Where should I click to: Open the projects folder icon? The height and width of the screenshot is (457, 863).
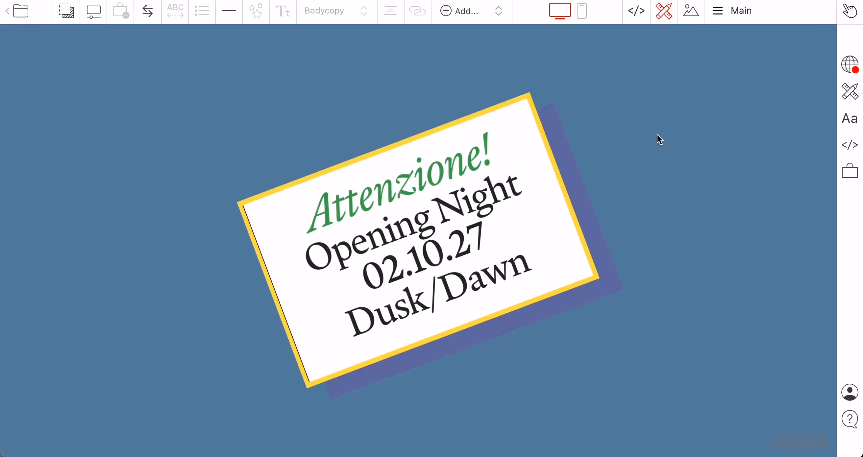coord(21,11)
